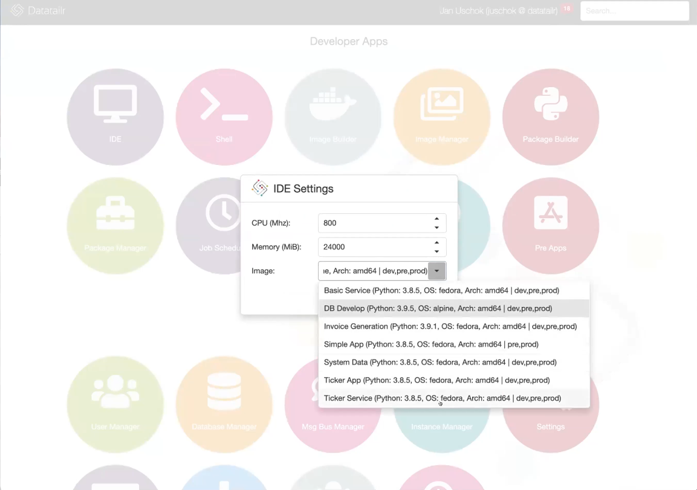Viewport: 697px width, 490px height.
Task: Open the Instance Manager app
Action: (x=442, y=429)
